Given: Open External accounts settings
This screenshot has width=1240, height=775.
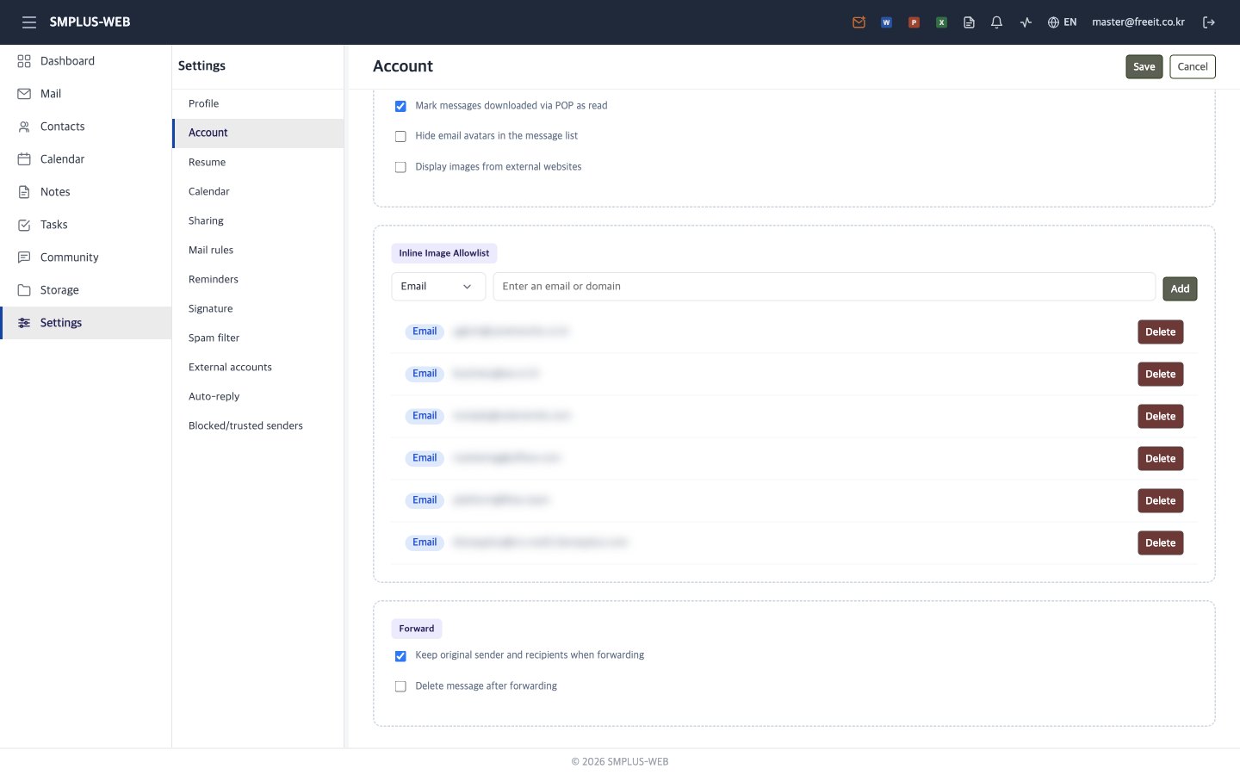Looking at the screenshot, I should [x=258, y=367].
